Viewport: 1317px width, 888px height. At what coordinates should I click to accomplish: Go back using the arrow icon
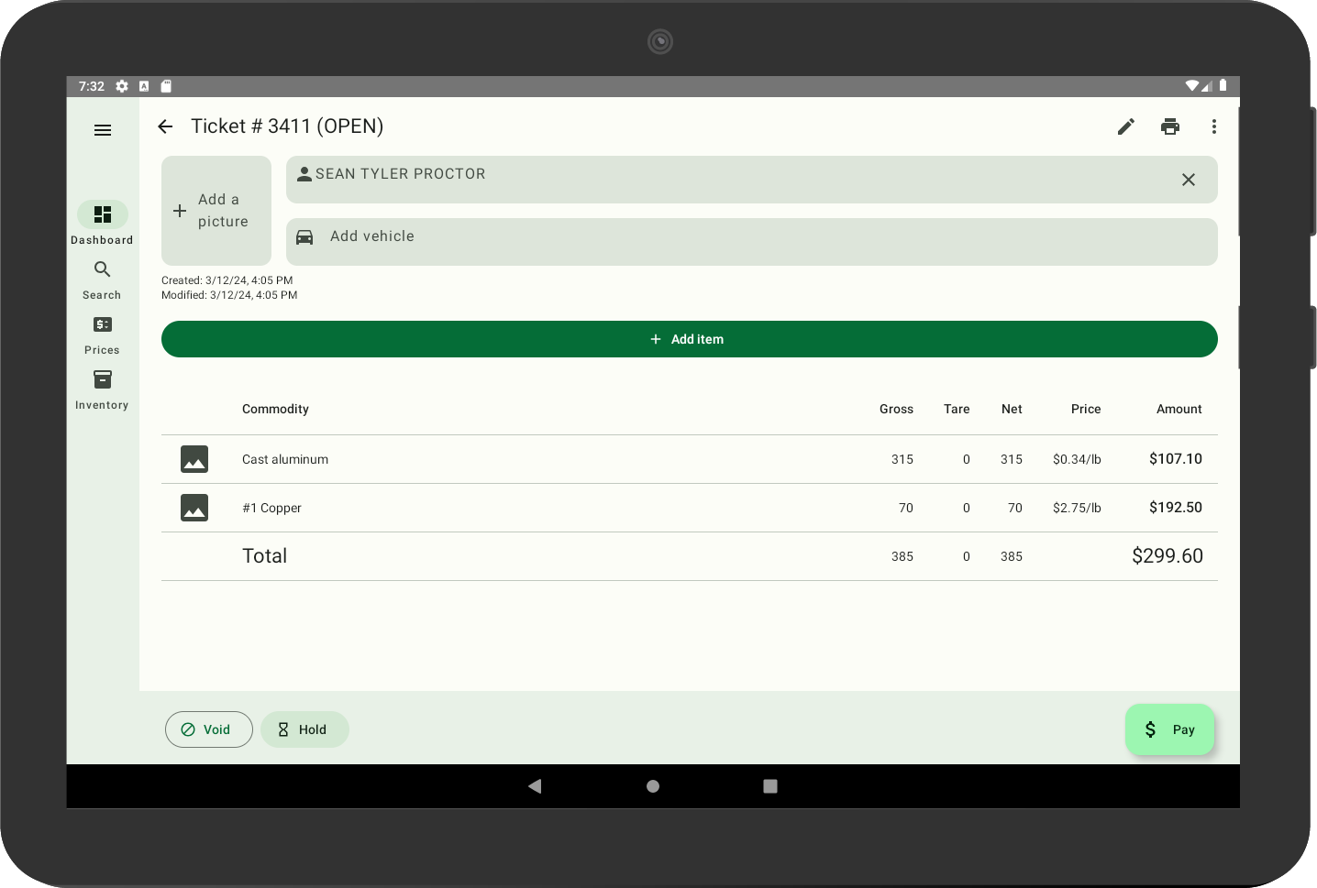click(165, 126)
